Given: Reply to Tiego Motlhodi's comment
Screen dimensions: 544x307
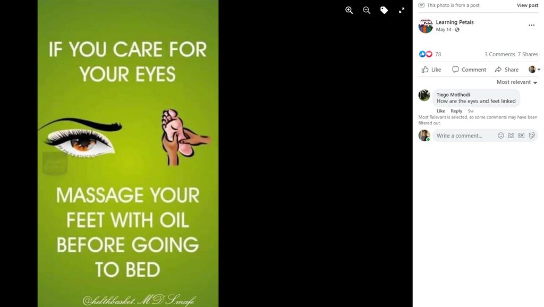Looking at the screenshot, I should pyautogui.click(x=456, y=111).
